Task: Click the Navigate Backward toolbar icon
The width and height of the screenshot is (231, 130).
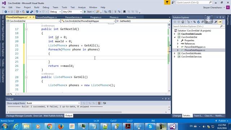Action: (6, 12)
